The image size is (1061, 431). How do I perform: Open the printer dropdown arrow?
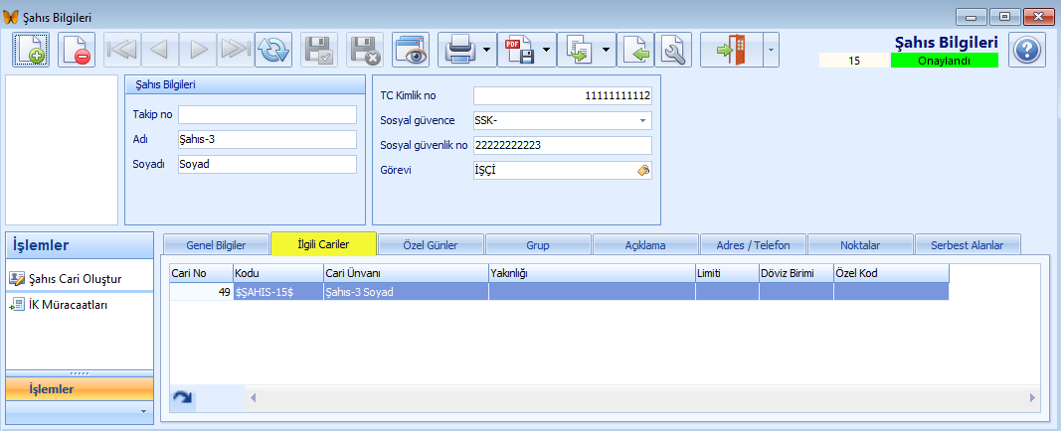[x=487, y=50]
